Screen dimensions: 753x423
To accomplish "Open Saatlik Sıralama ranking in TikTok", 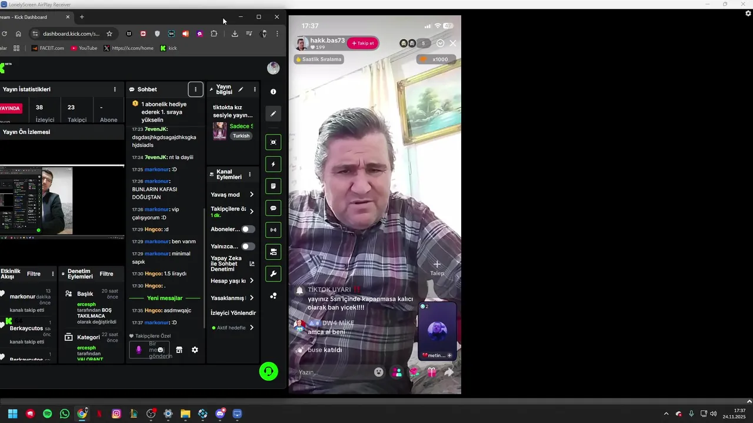I will (318, 59).
